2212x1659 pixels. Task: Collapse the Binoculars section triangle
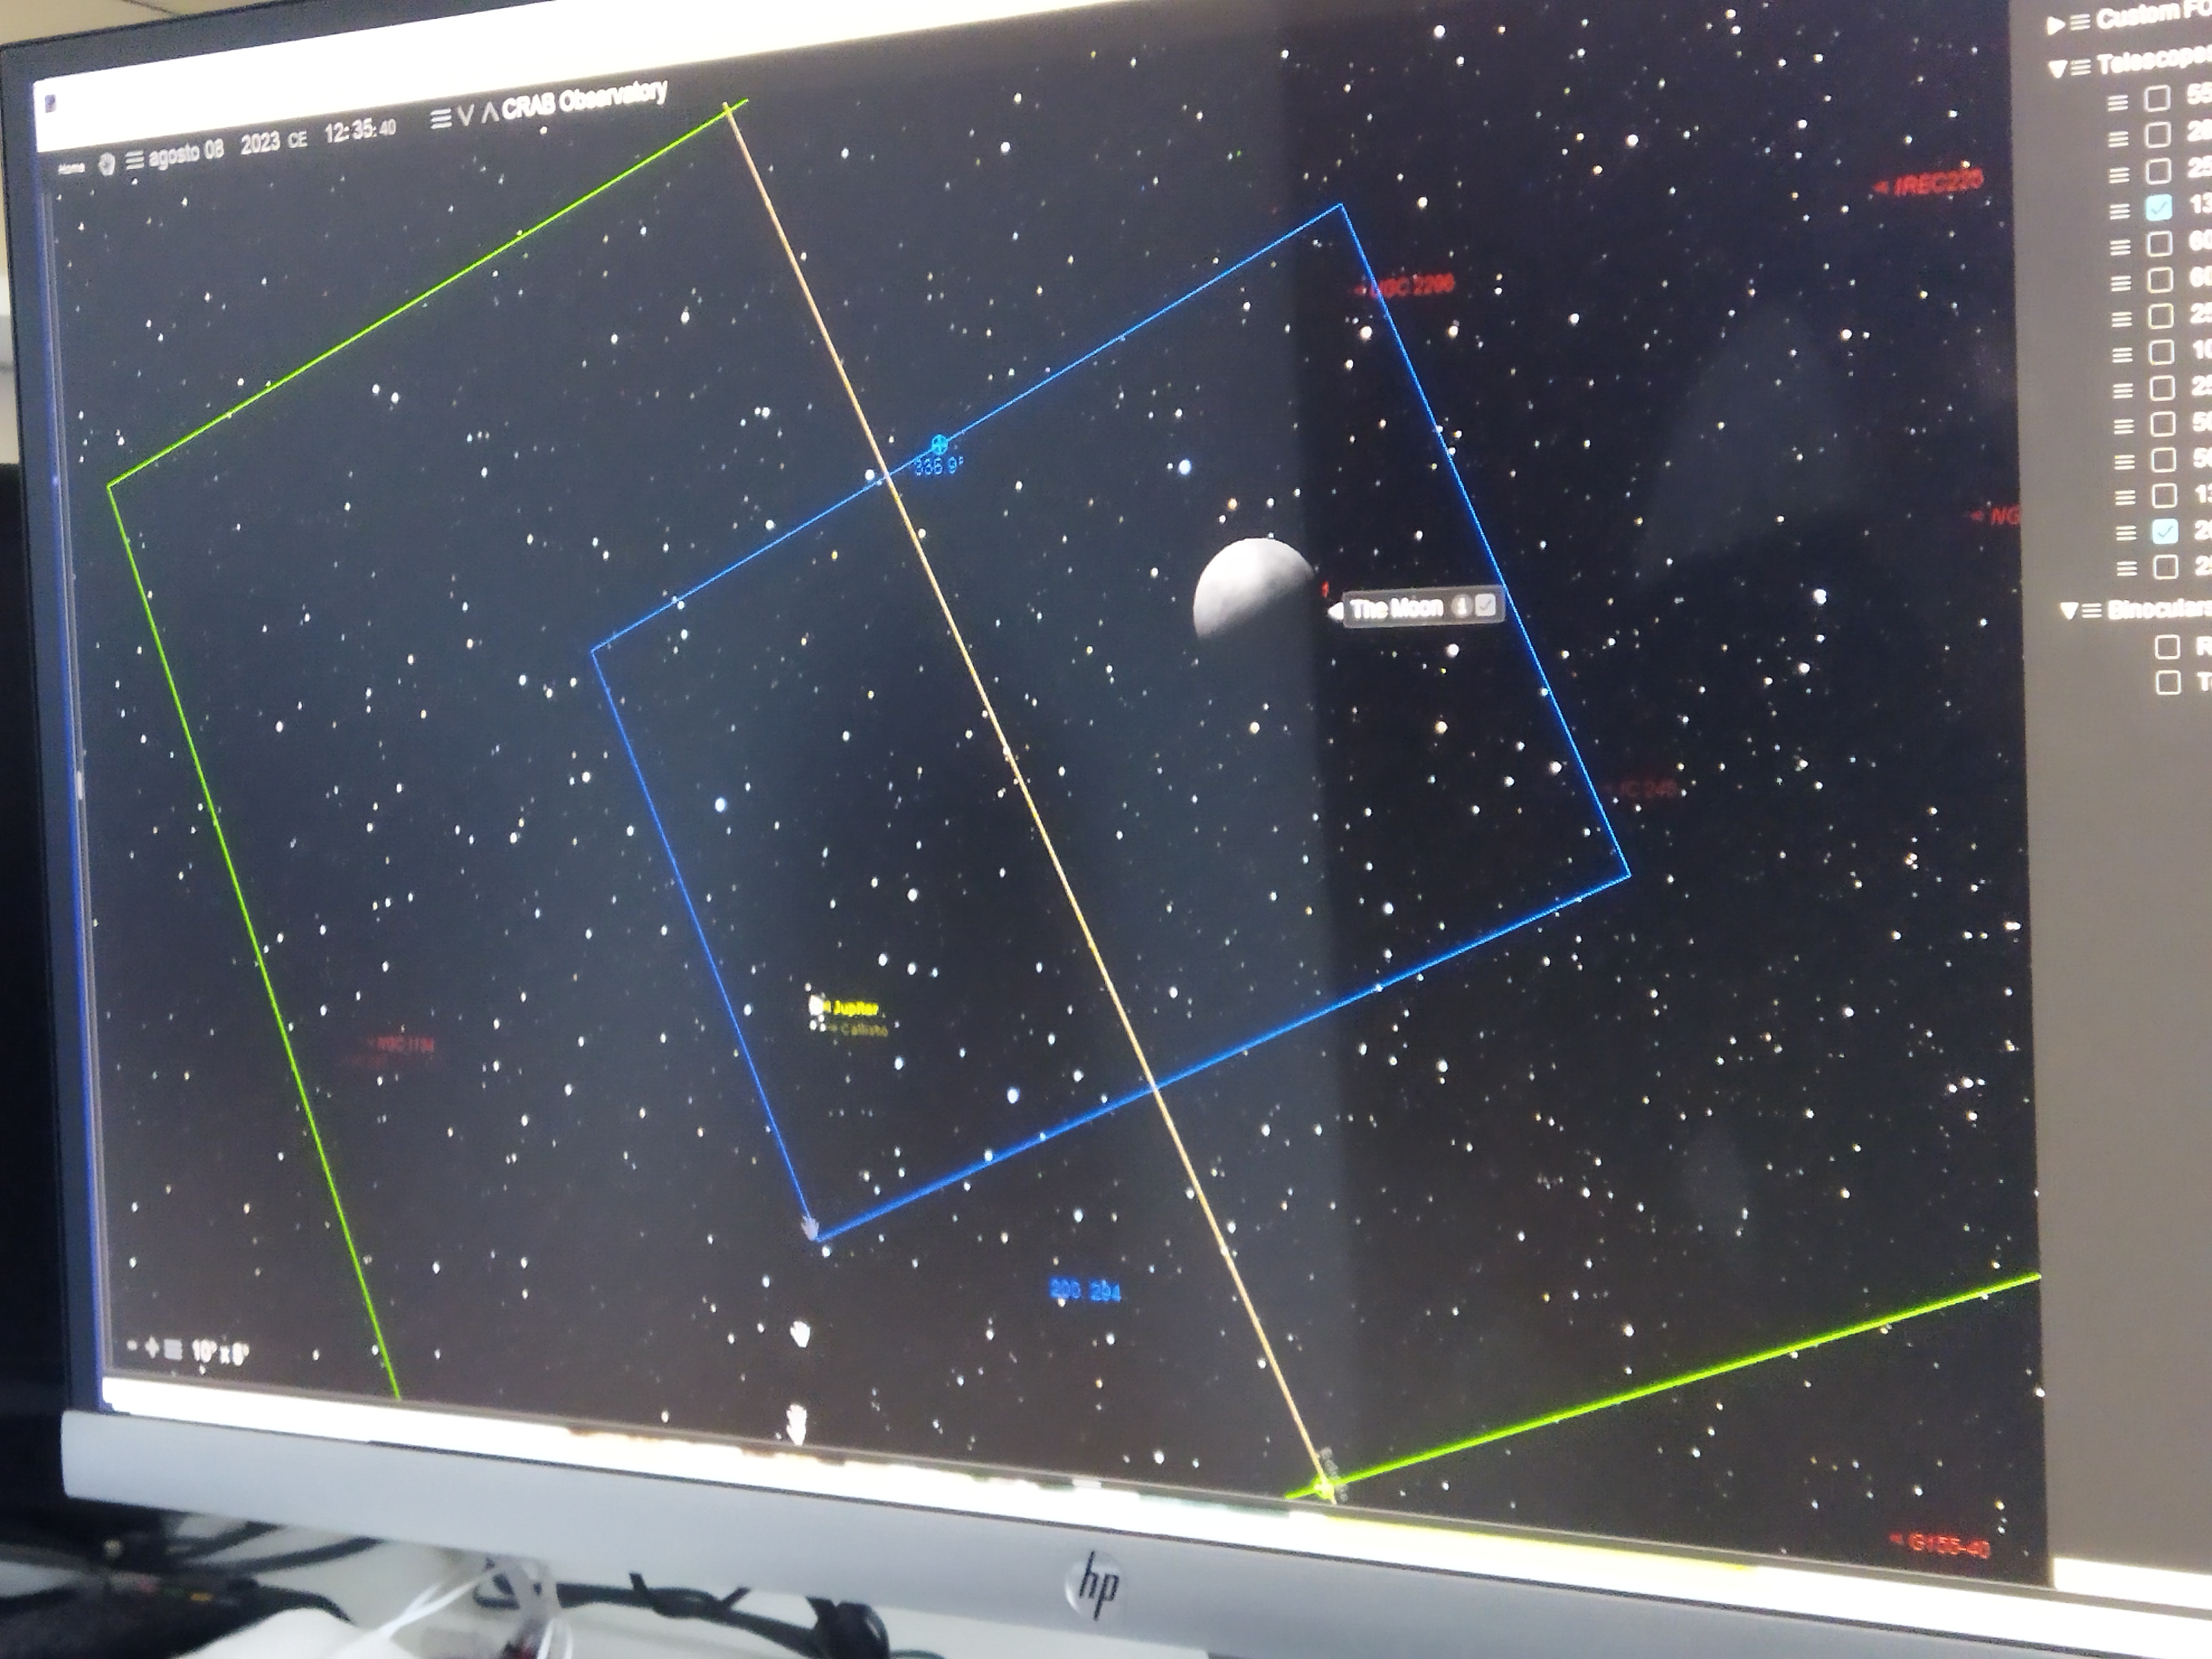(2069, 610)
